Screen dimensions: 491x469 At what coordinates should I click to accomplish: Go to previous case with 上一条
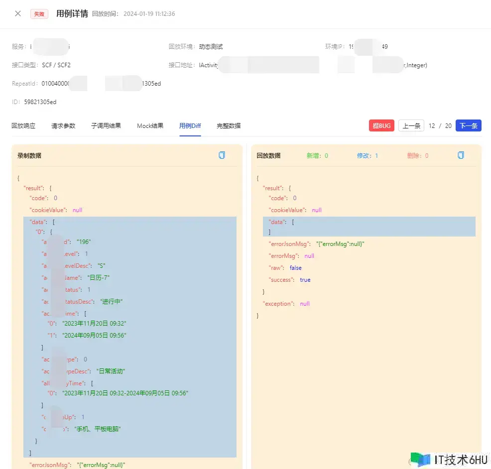point(411,126)
